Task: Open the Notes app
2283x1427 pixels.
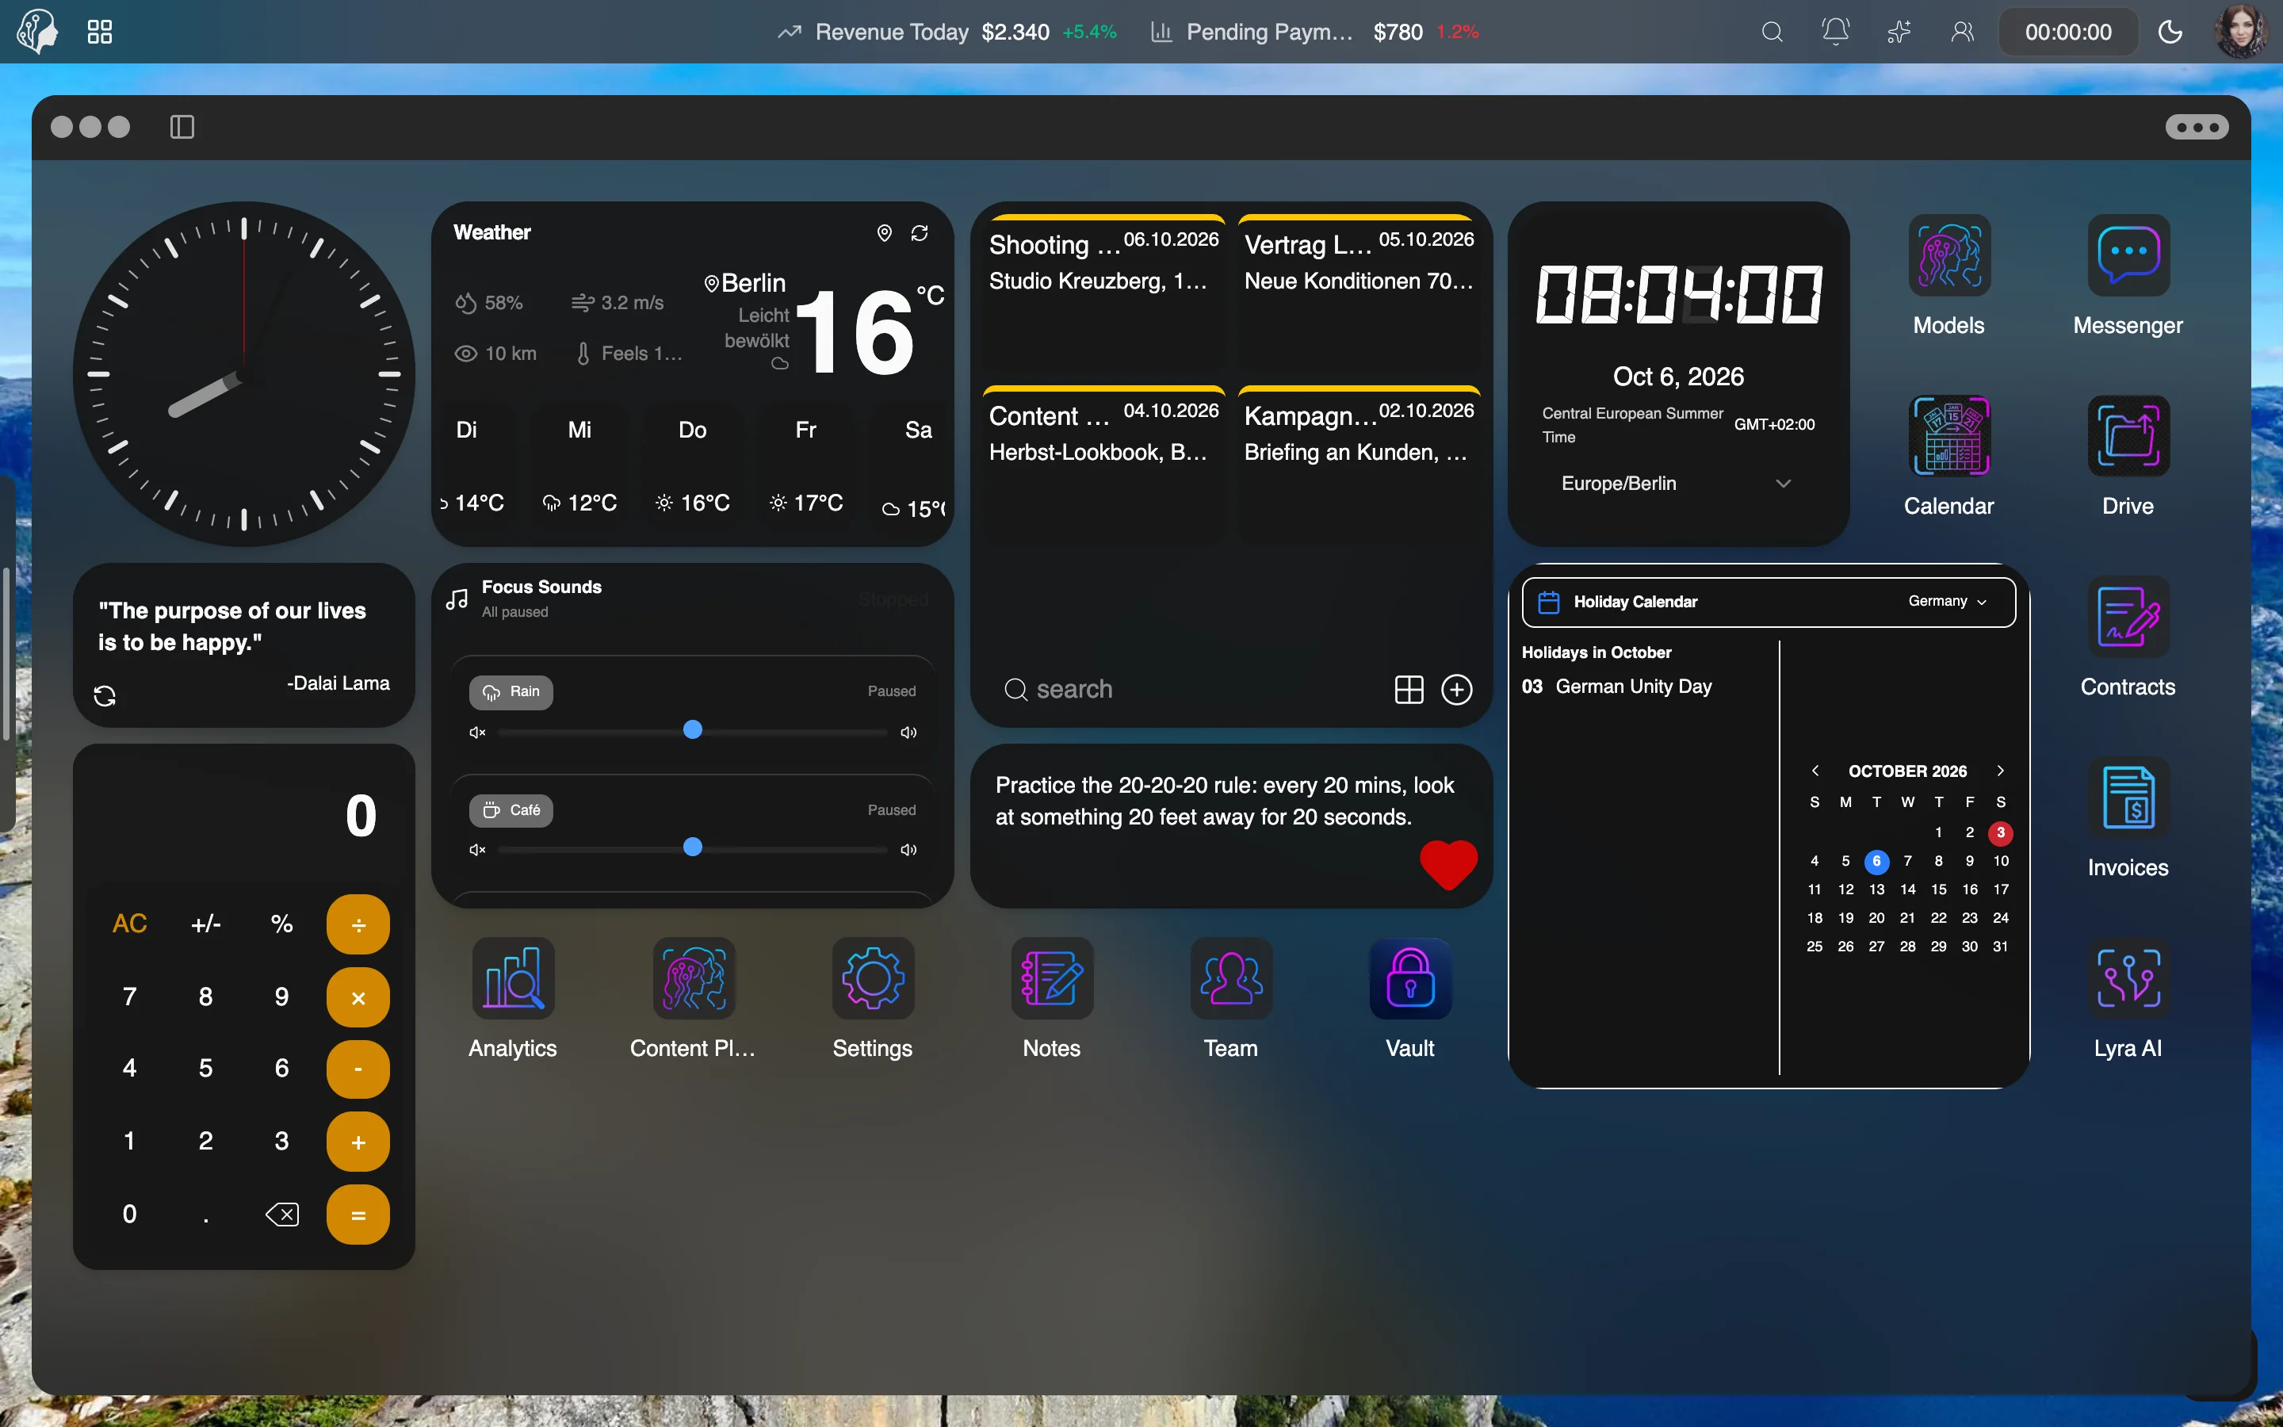Action: click(1052, 977)
